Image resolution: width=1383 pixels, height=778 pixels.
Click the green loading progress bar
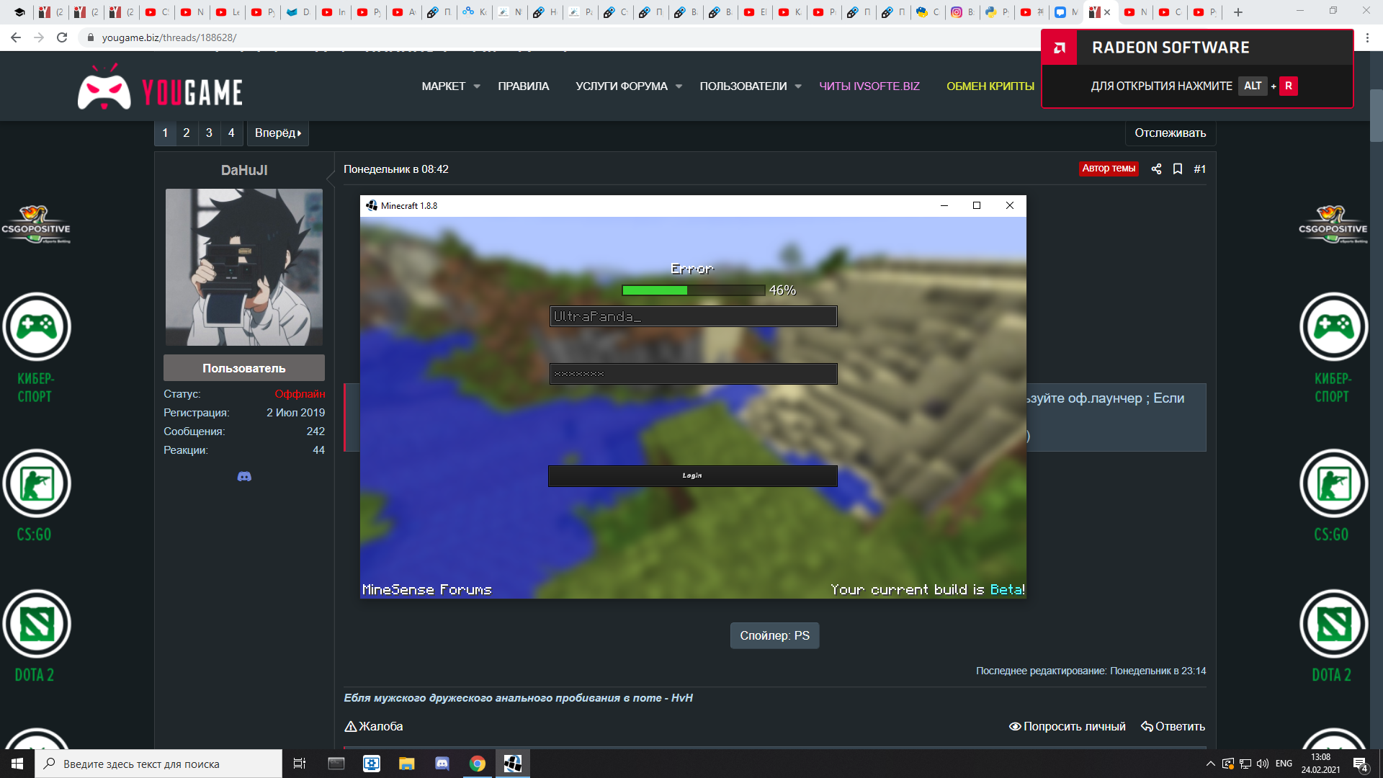tap(693, 290)
